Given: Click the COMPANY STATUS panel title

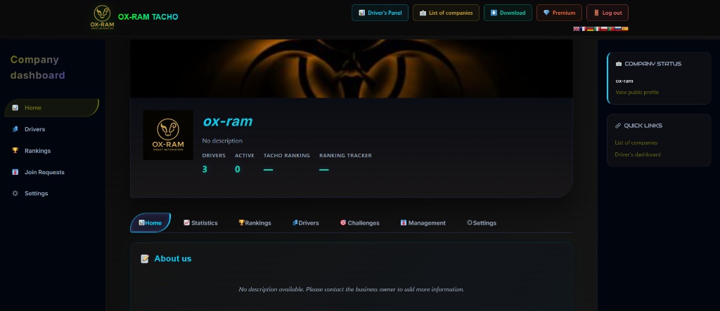Looking at the screenshot, I should [x=652, y=64].
